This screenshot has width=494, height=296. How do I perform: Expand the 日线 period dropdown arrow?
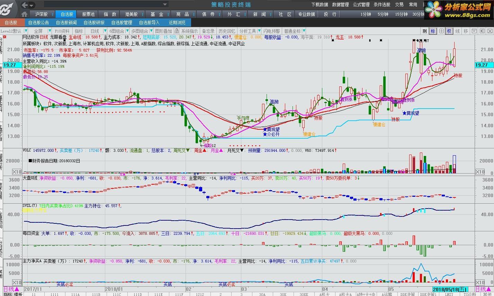[x=105, y=31]
